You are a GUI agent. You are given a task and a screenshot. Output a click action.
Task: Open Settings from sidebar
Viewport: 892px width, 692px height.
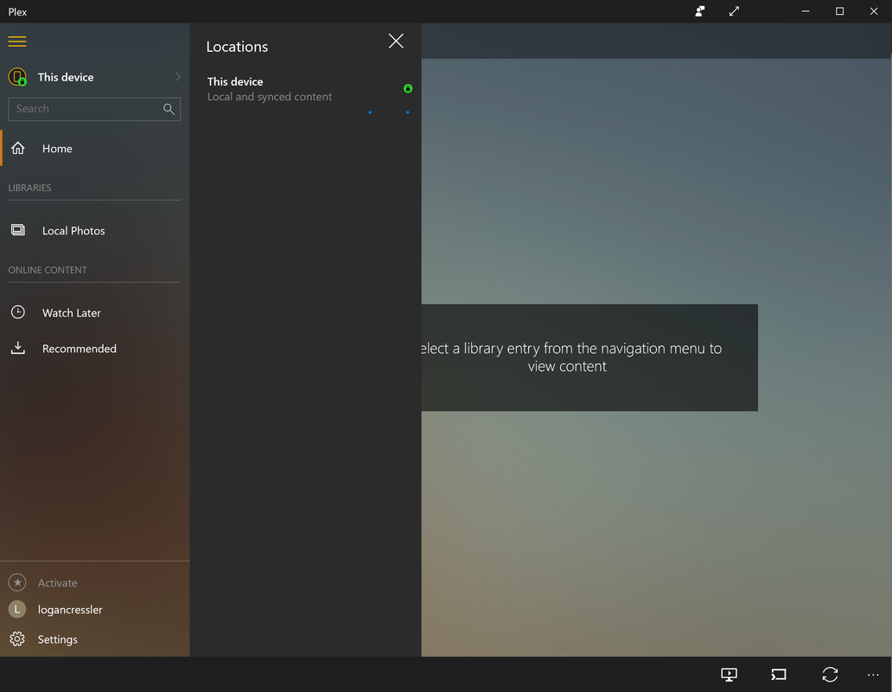[x=57, y=639]
